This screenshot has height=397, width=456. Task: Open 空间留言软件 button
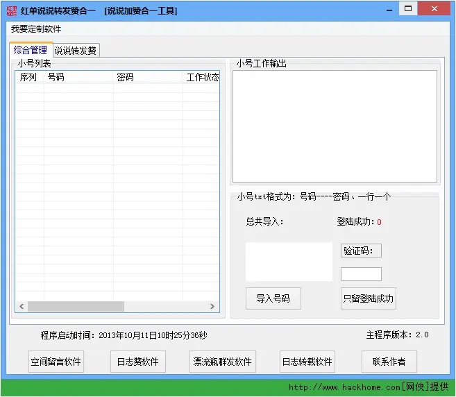[x=56, y=362]
